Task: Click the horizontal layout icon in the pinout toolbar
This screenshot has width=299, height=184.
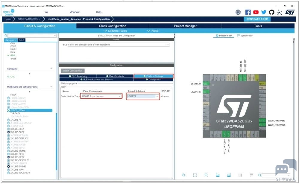Action: (251, 175)
